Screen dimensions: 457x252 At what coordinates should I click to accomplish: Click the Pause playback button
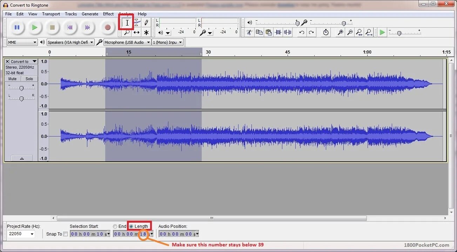coord(17,27)
